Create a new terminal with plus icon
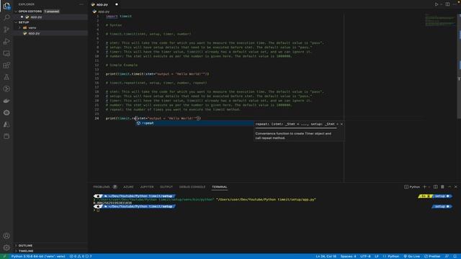Screen dimensions: 461x259 (424, 187)
